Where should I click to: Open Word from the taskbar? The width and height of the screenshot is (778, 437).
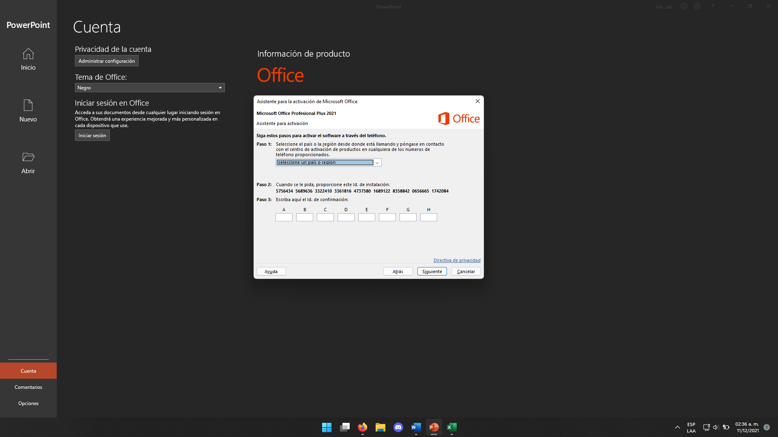(416, 427)
